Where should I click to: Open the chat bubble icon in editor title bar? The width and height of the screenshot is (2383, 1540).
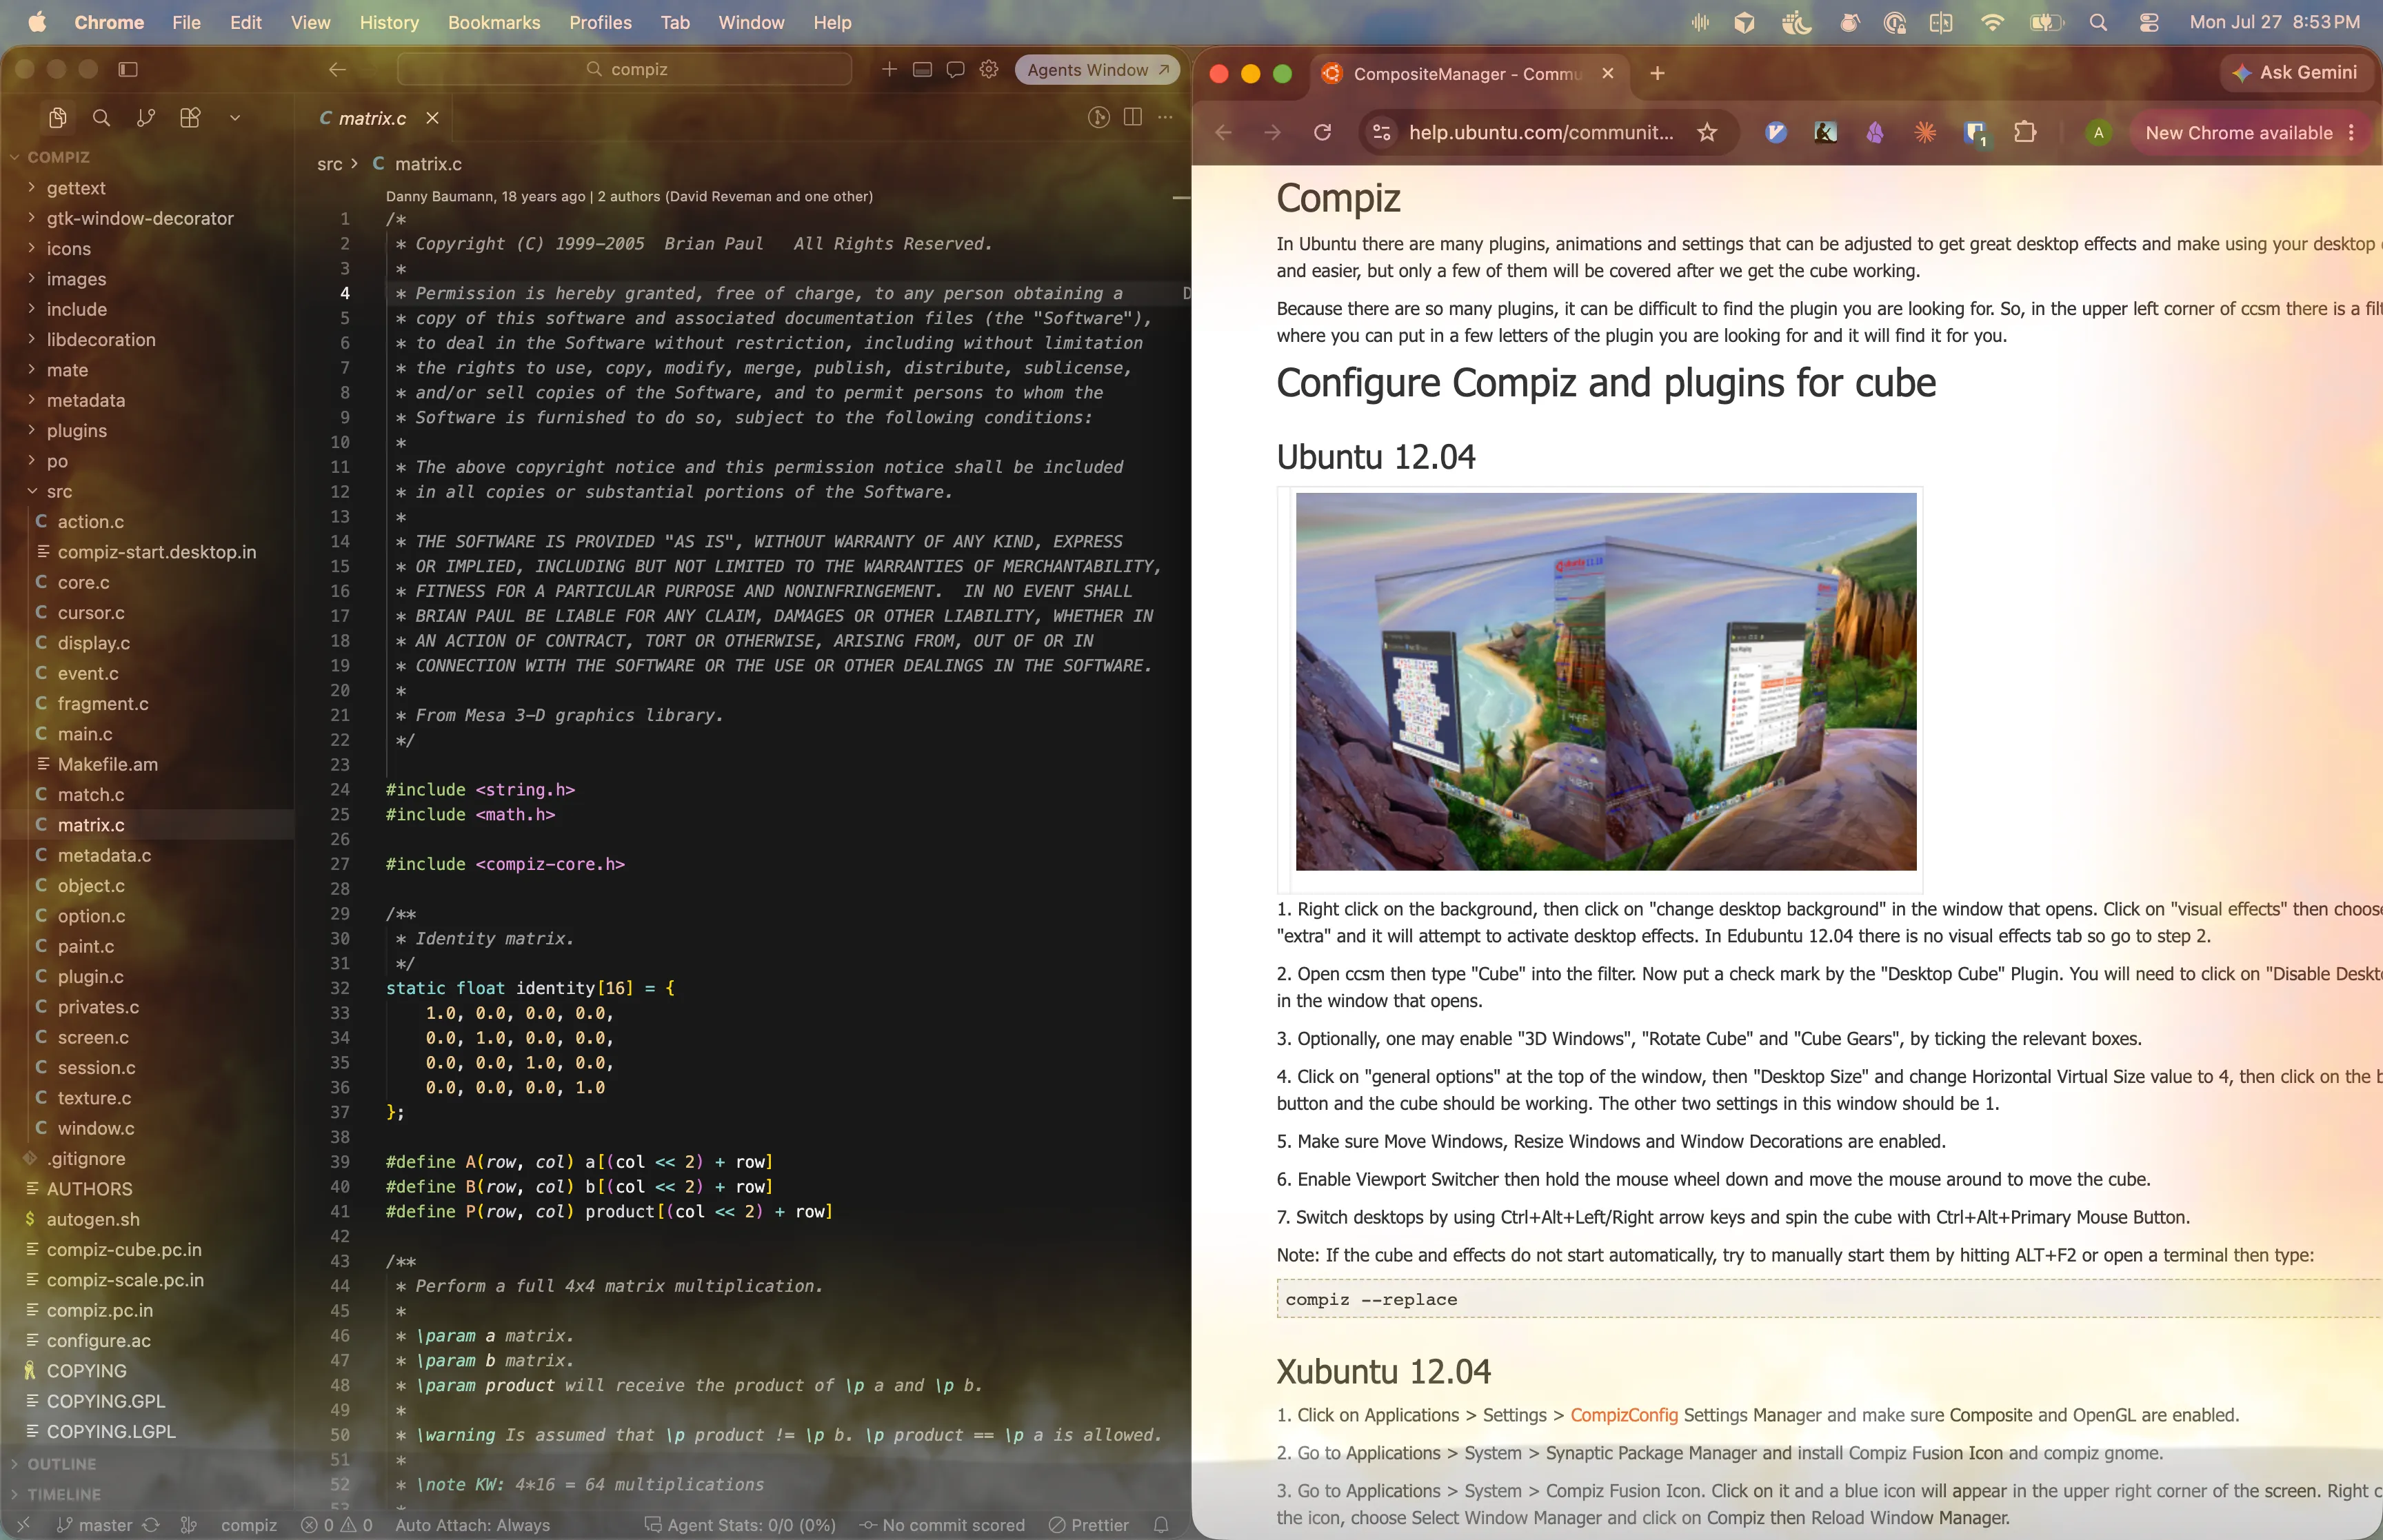pyautogui.click(x=956, y=69)
